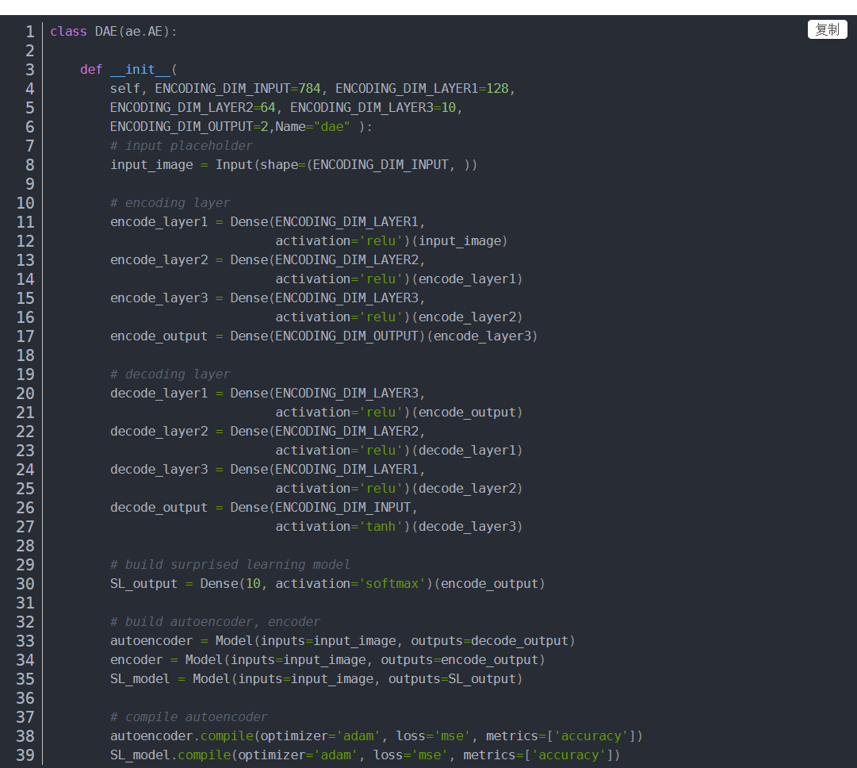Click line number 1 in gutter

[30, 32]
